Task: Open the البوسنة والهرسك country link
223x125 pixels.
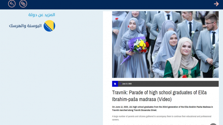Action: pos(25,26)
